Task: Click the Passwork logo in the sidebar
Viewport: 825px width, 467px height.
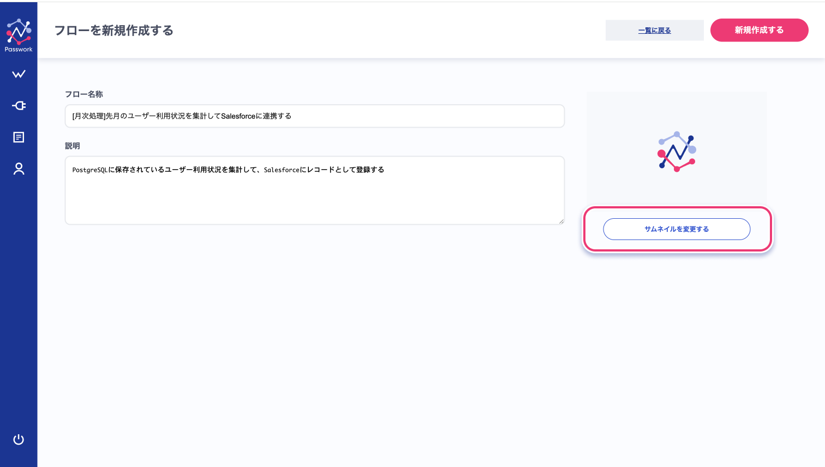Action: [19, 32]
